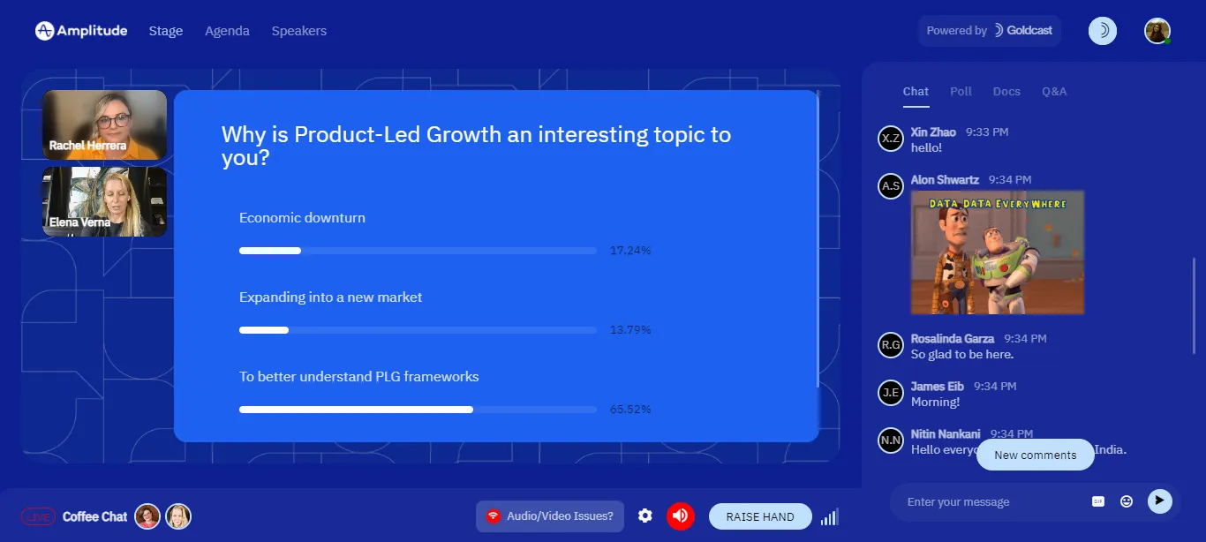Image resolution: width=1206 pixels, height=542 pixels.
Task: Open the Q&A tab
Action: [x=1053, y=92]
